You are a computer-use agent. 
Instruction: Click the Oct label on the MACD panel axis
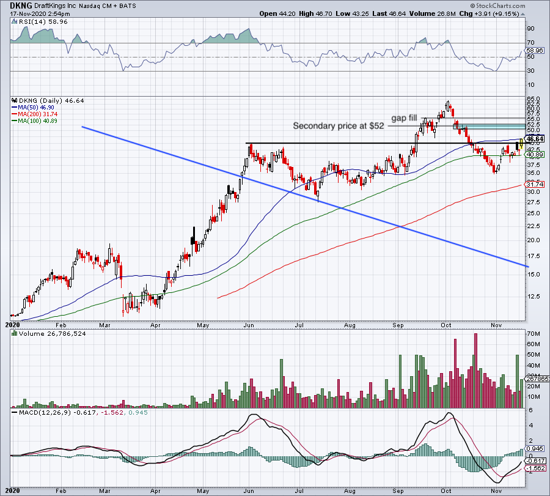point(446,490)
